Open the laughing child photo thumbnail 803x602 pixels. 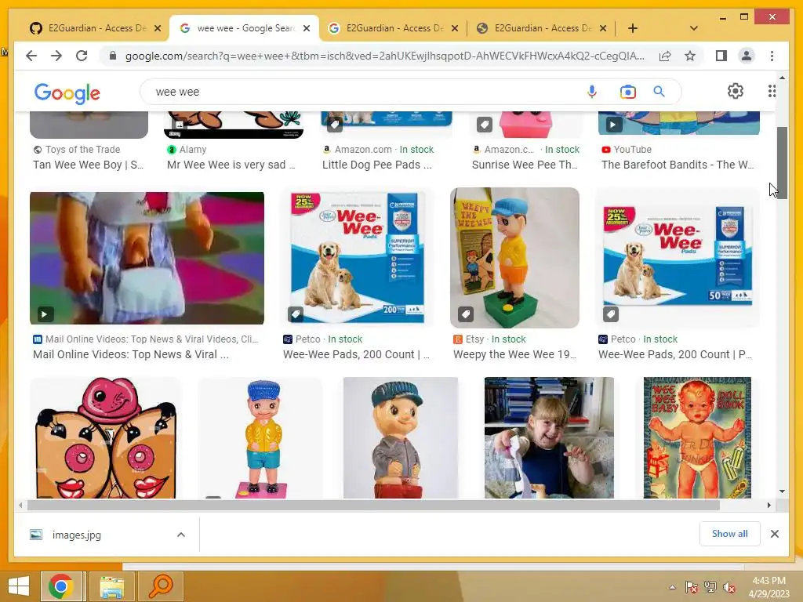549,437
